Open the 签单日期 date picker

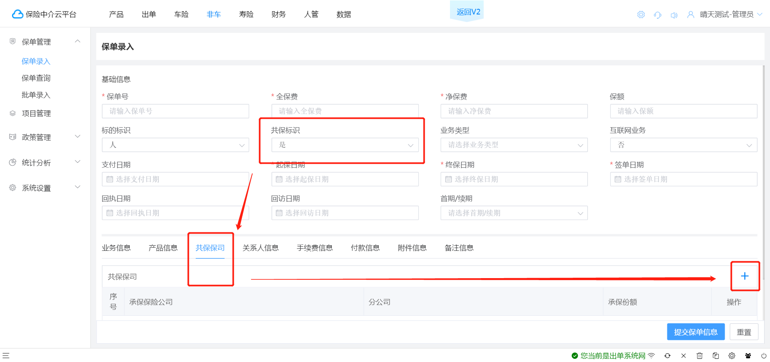(684, 179)
